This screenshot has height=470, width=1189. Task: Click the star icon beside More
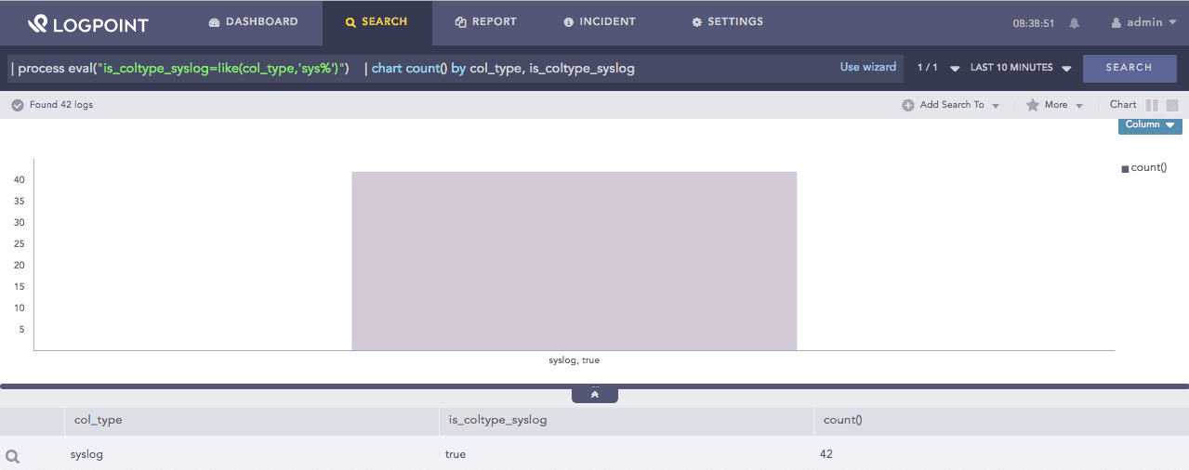click(1032, 105)
